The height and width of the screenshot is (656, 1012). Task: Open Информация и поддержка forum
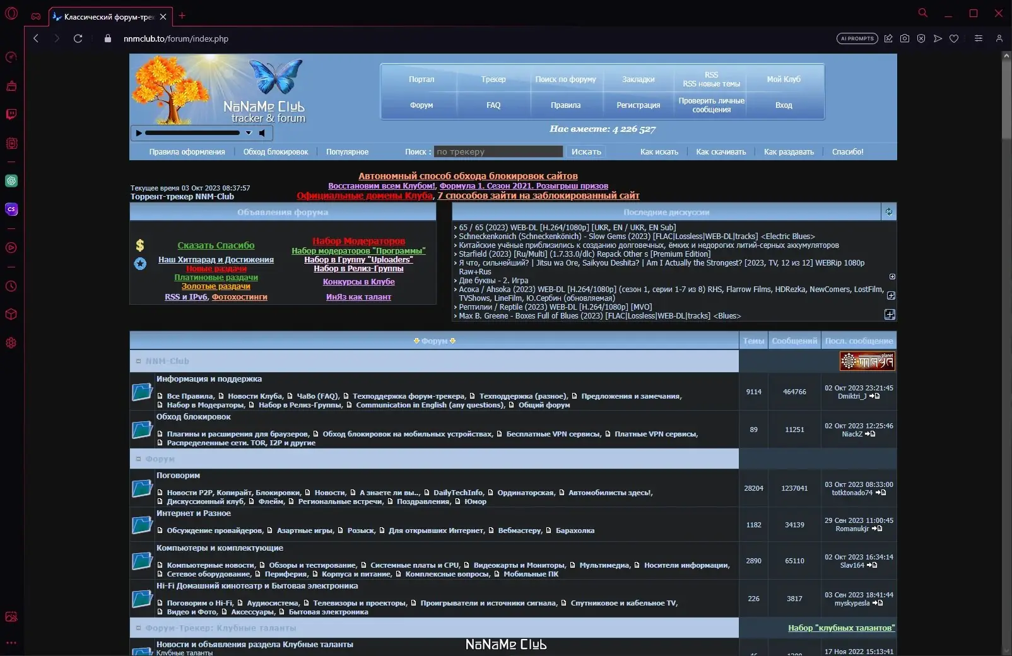click(209, 379)
